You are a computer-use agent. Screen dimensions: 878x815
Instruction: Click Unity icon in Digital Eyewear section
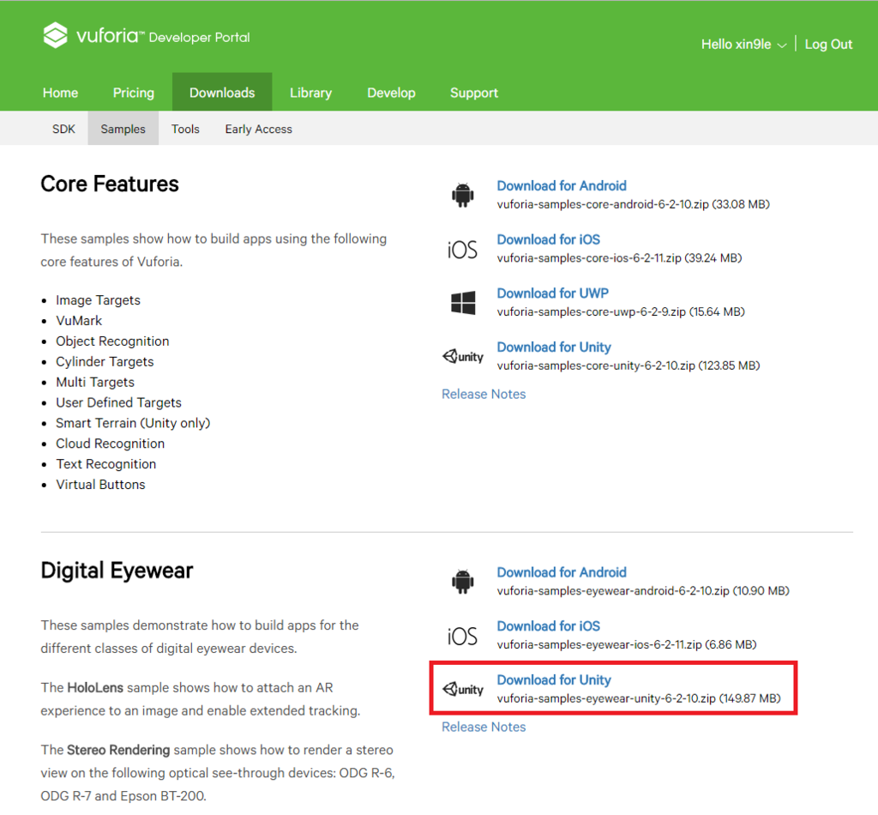[x=463, y=689]
